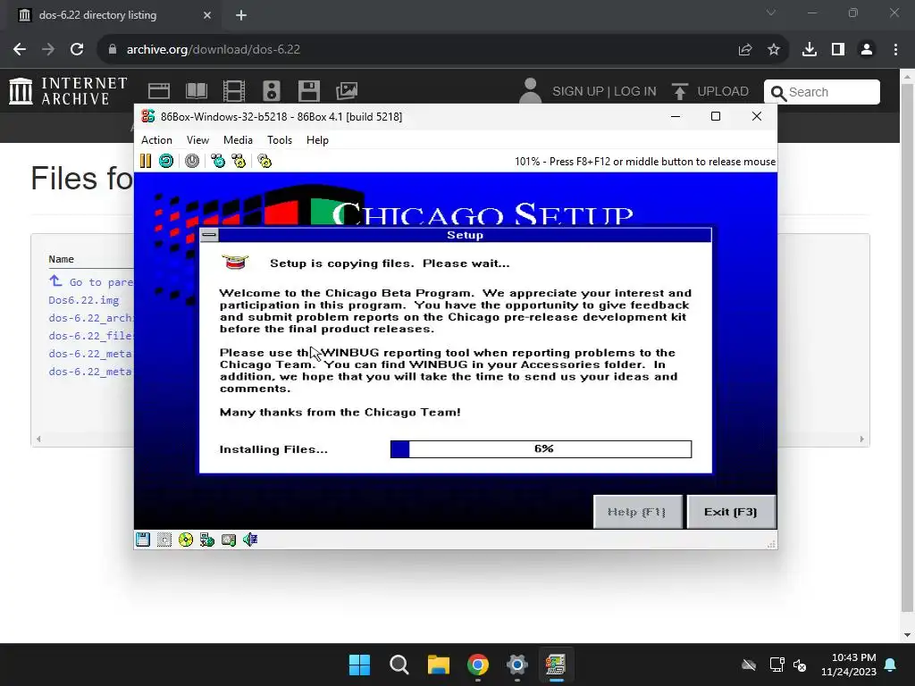The image size is (915, 686).
Task: Open 86Box Media menu
Action: (x=238, y=140)
